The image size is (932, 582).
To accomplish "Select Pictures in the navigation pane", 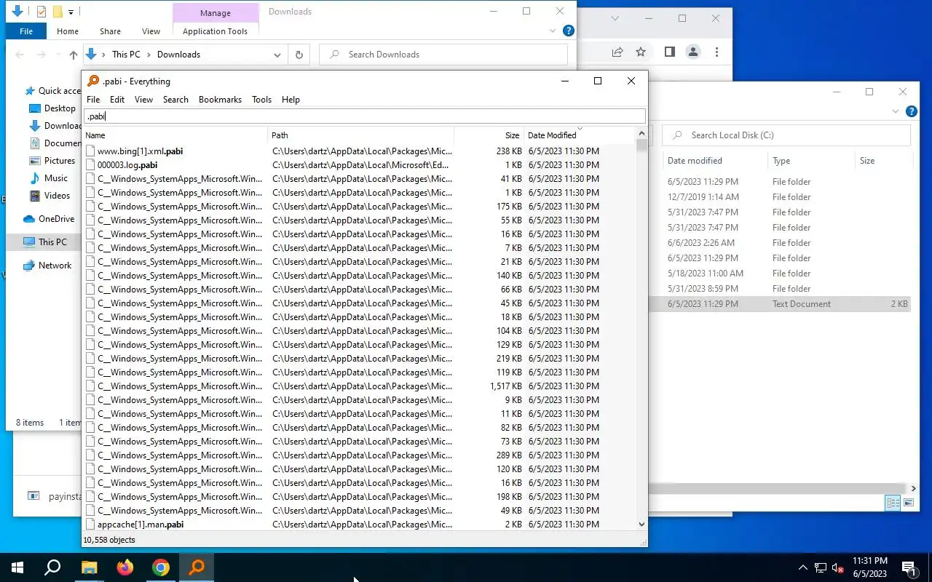I will 60,161.
